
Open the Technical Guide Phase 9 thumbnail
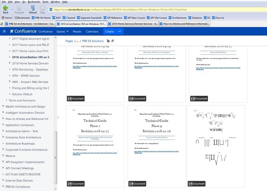click(x=156, y=146)
